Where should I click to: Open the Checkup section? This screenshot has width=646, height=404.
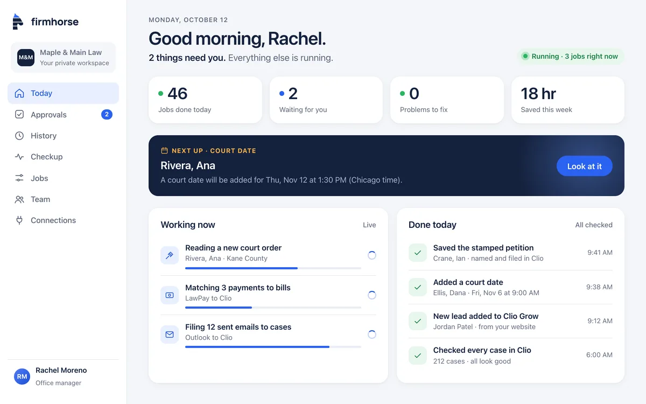pyautogui.click(x=63, y=157)
